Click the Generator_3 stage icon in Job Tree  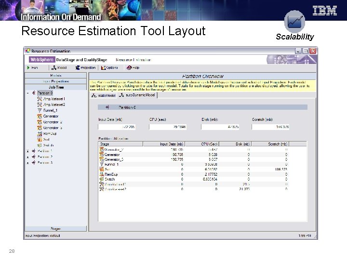click(40, 128)
